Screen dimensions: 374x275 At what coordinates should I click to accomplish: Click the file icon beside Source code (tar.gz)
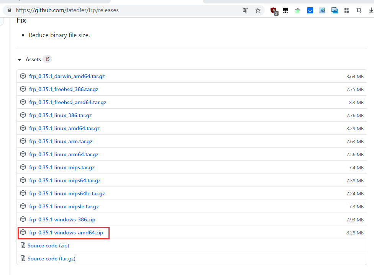click(23, 258)
